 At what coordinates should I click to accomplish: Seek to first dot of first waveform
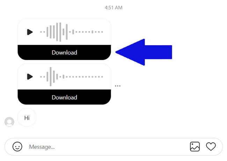[x=41, y=32]
